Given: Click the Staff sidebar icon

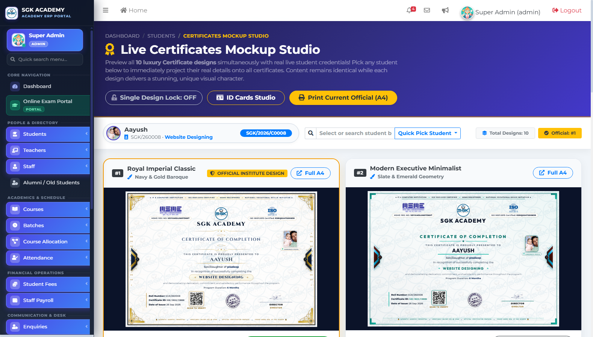Looking at the screenshot, I should click(x=15, y=166).
